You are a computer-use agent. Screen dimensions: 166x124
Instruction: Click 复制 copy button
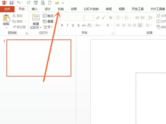(17, 21)
